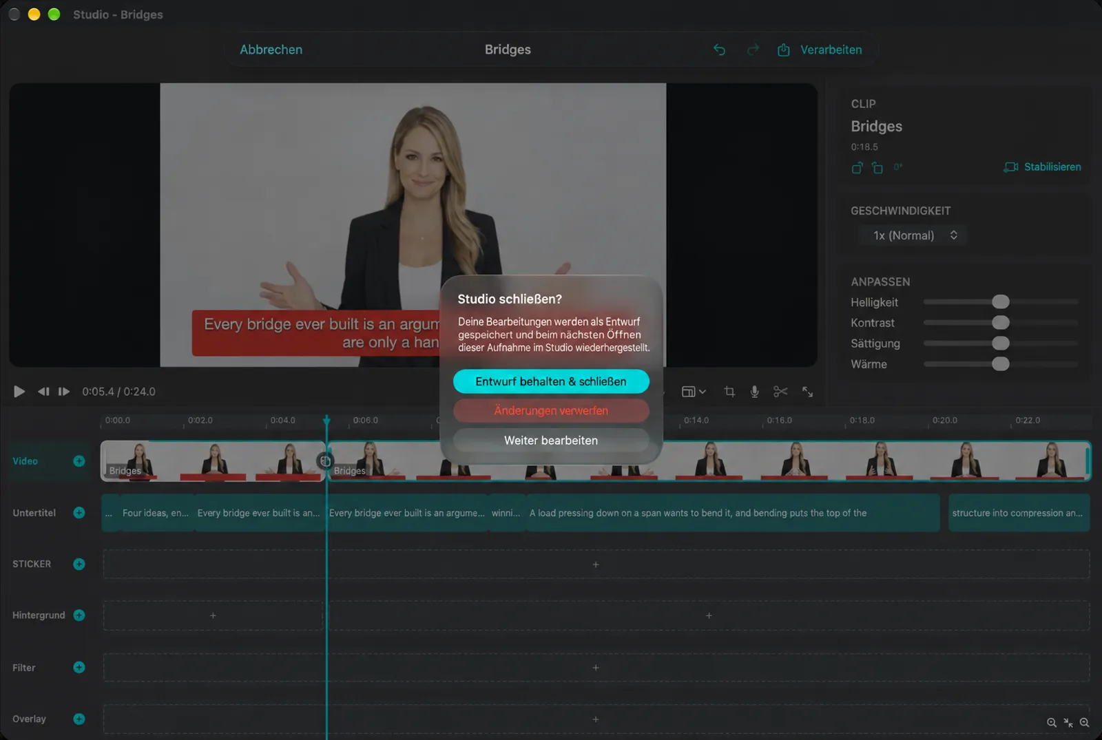Click the scissors split icon
Image resolution: width=1102 pixels, height=740 pixels.
pyautogui.click(x=780, y=392)
